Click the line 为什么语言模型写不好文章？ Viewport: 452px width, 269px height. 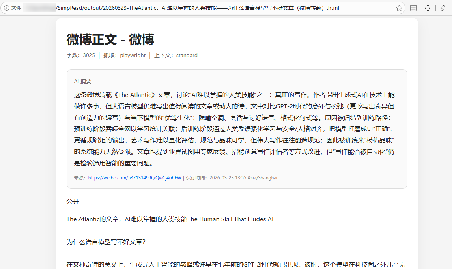pos(106,242)
